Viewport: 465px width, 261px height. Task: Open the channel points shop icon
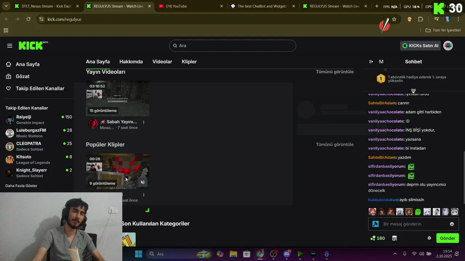click(x=395, y=238)
